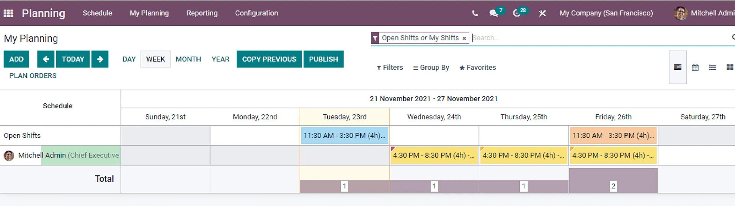Open the blue Tuesday open shift block
Image resolution: width=735 pixels, height=206 pixels.
(345, 135)
